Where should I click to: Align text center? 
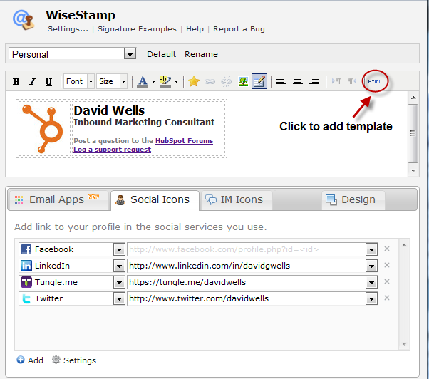pos(298,81)
